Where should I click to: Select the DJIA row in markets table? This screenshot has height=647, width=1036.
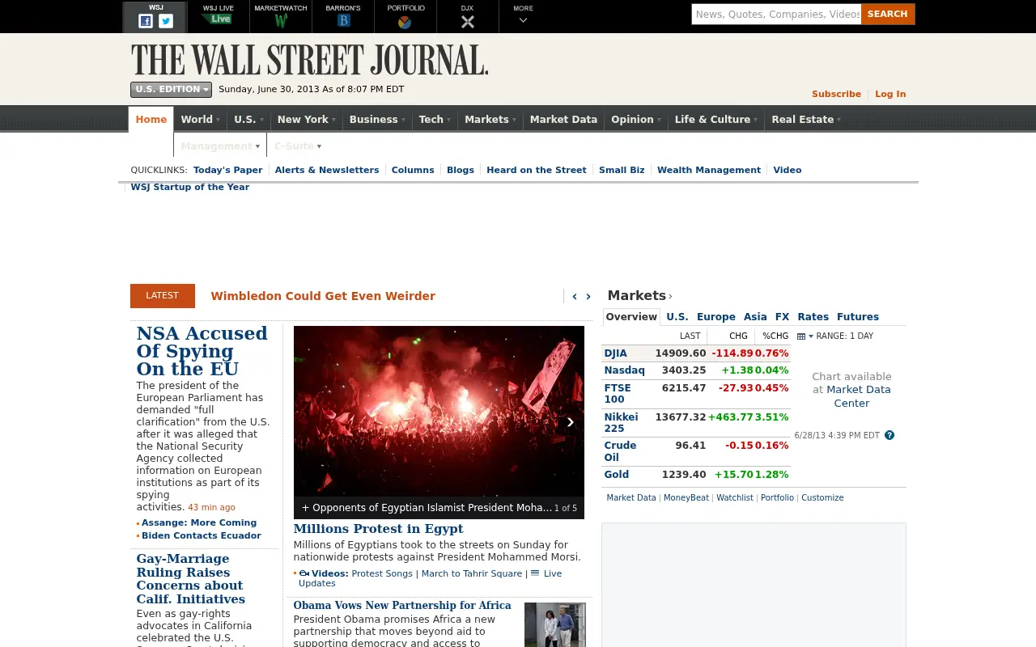[x=697, y=353]
